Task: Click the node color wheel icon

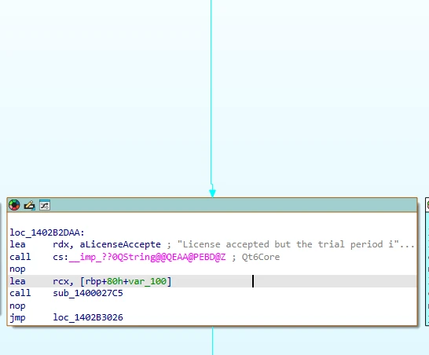Action: tap(14, 205)
